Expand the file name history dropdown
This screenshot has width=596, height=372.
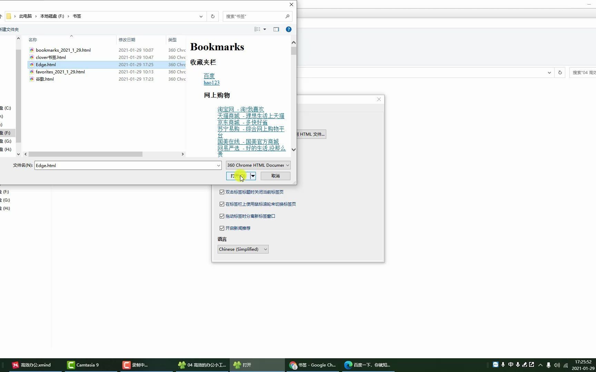point(218,166)
